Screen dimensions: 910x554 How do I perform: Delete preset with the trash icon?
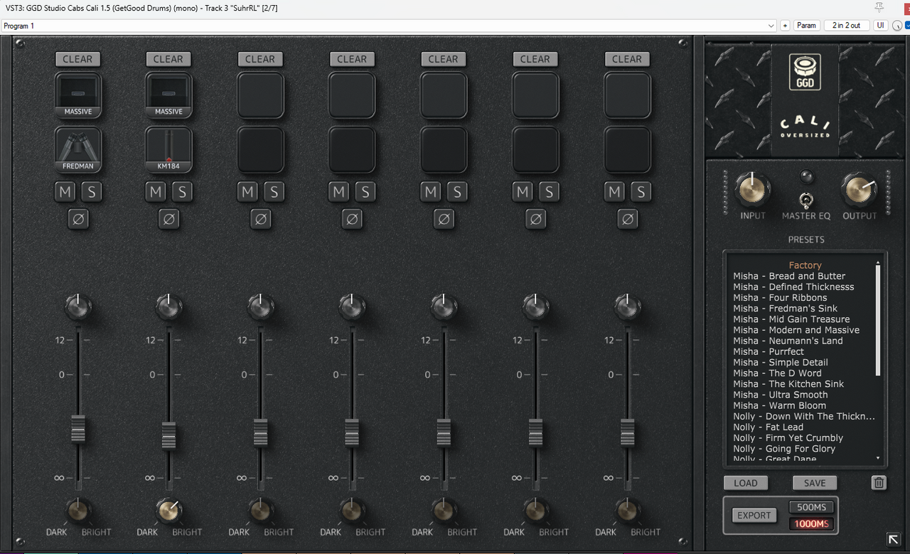(879, 483)
